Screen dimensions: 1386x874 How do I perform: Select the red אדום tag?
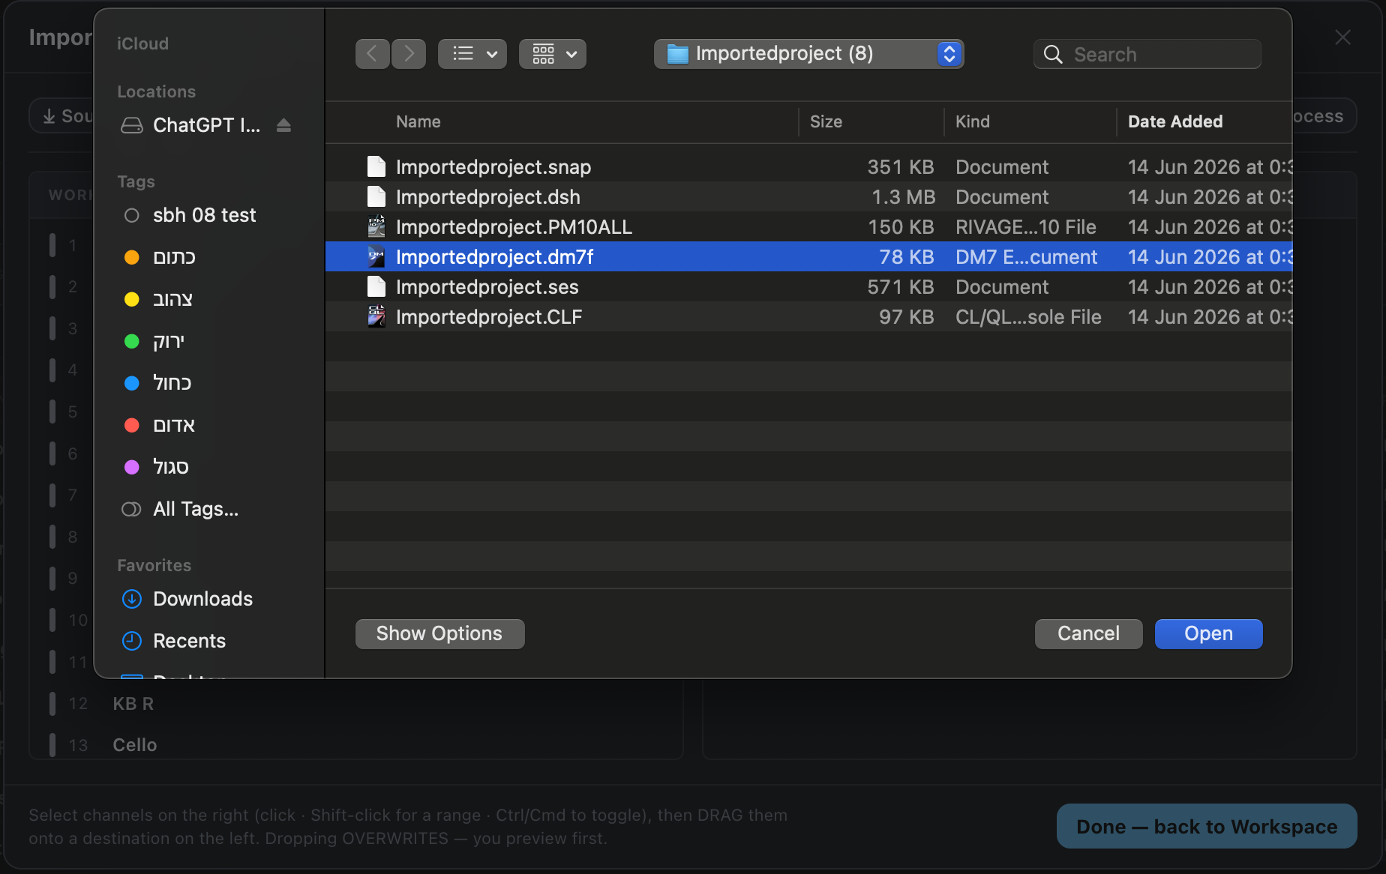(x=159, y=425)
